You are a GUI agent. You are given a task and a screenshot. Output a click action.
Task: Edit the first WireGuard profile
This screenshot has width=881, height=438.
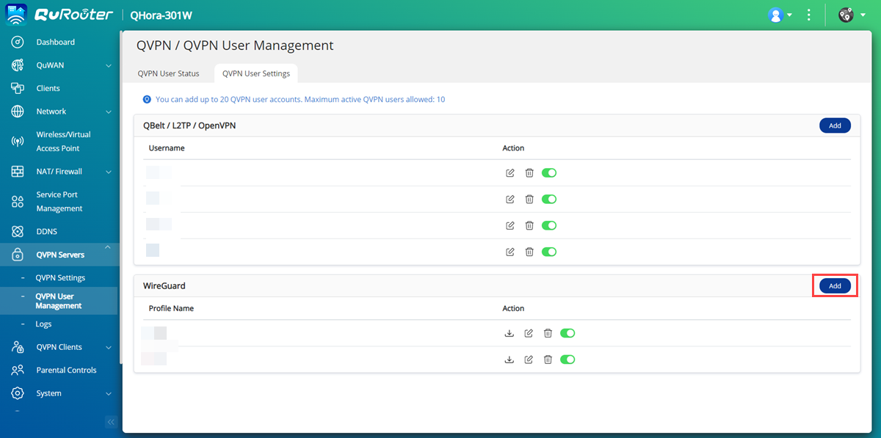point(529,333)
